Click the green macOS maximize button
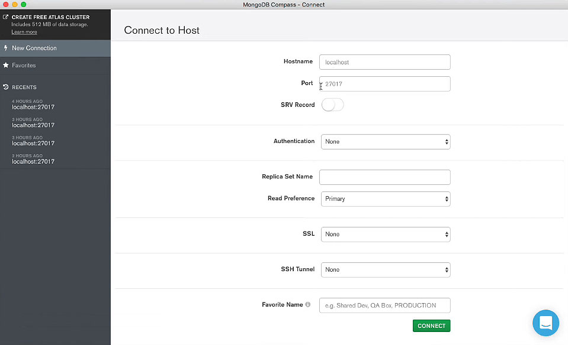The image size is (568, 345). click(x=24, y=5)
